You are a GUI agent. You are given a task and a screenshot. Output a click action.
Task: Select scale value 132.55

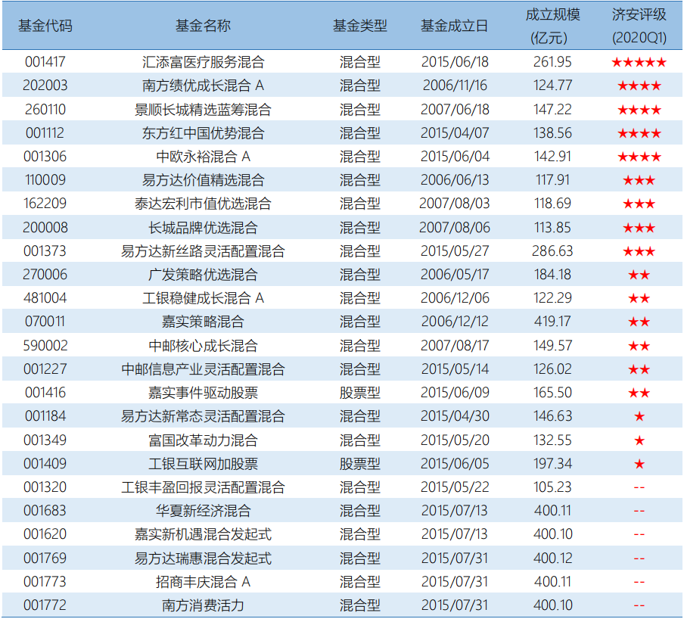tap(552, 440)
